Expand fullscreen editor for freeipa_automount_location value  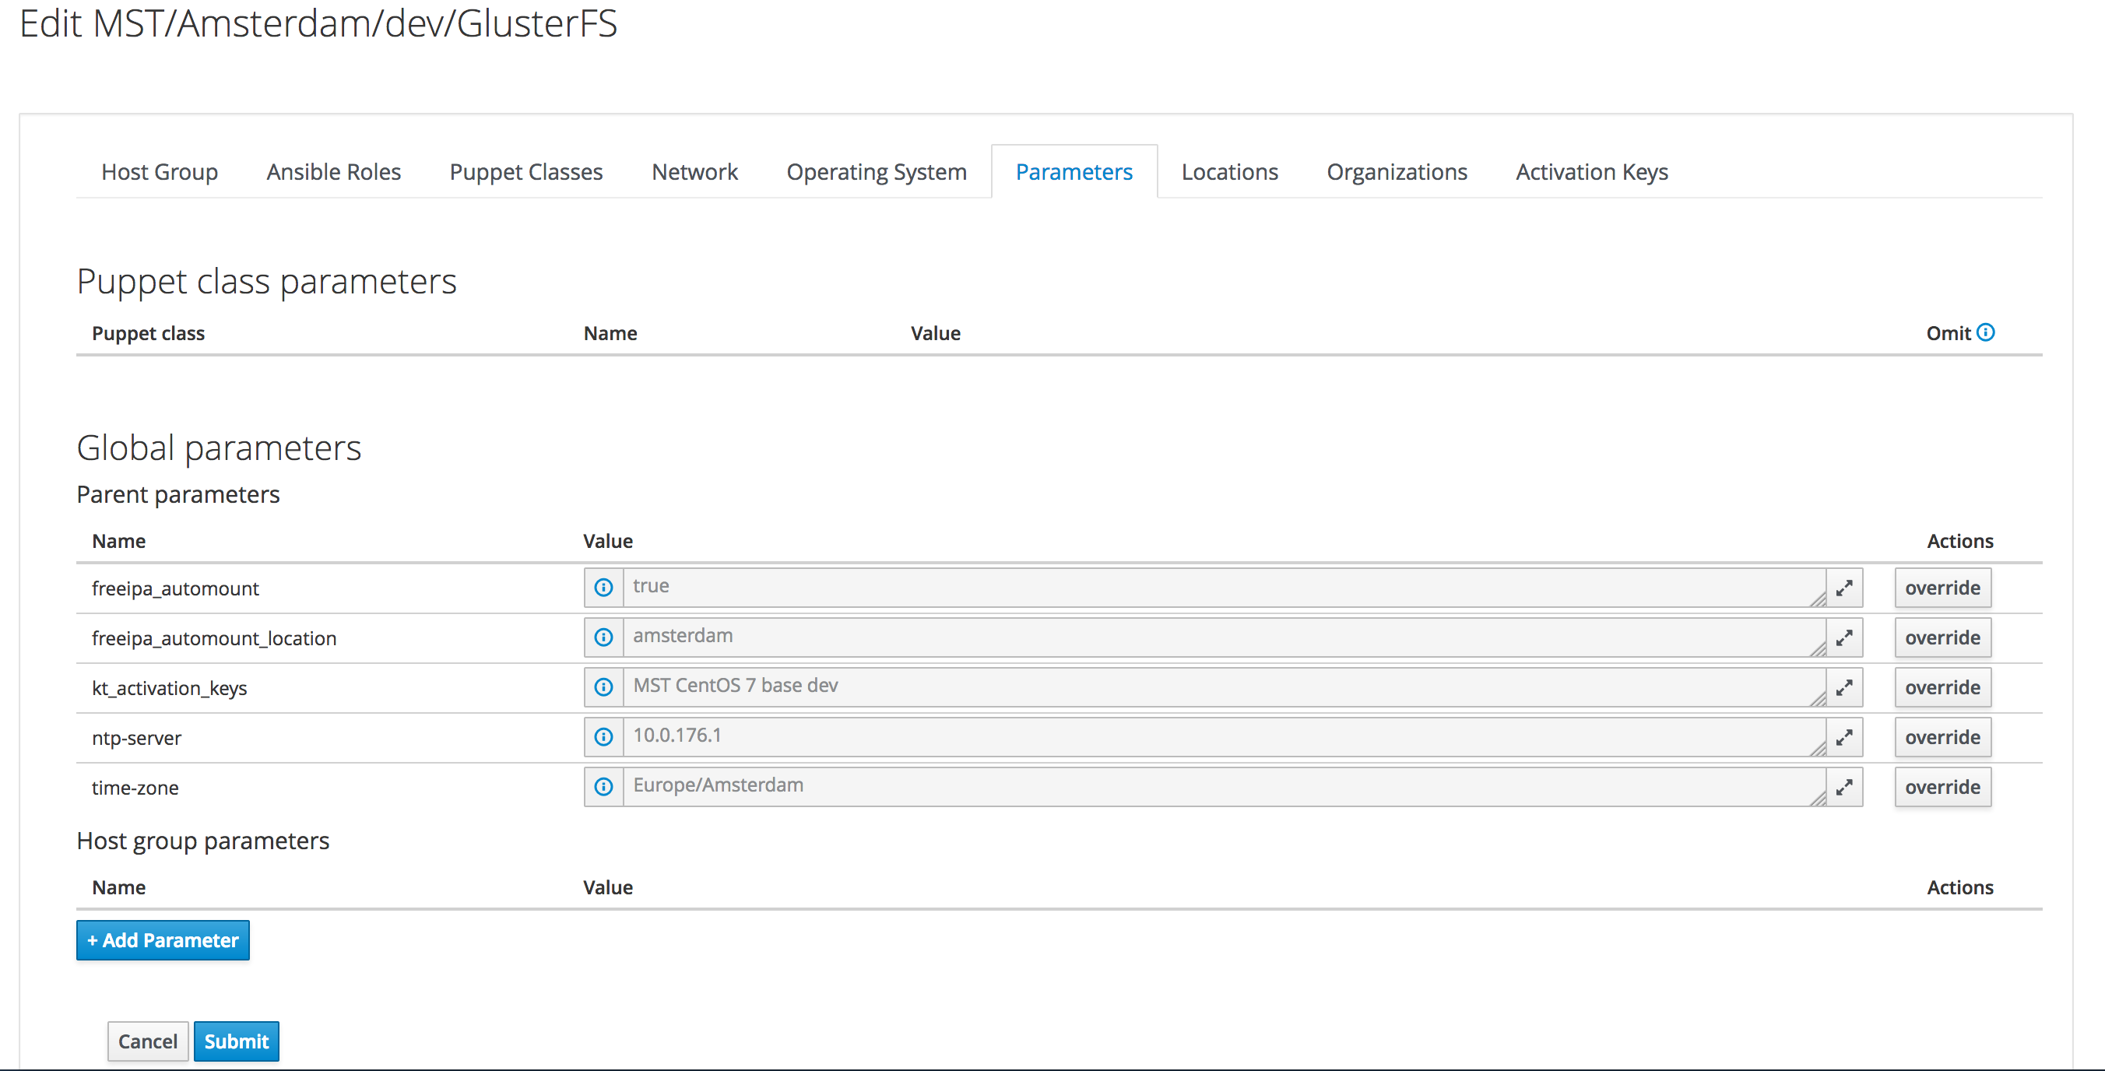[1844, 637]
